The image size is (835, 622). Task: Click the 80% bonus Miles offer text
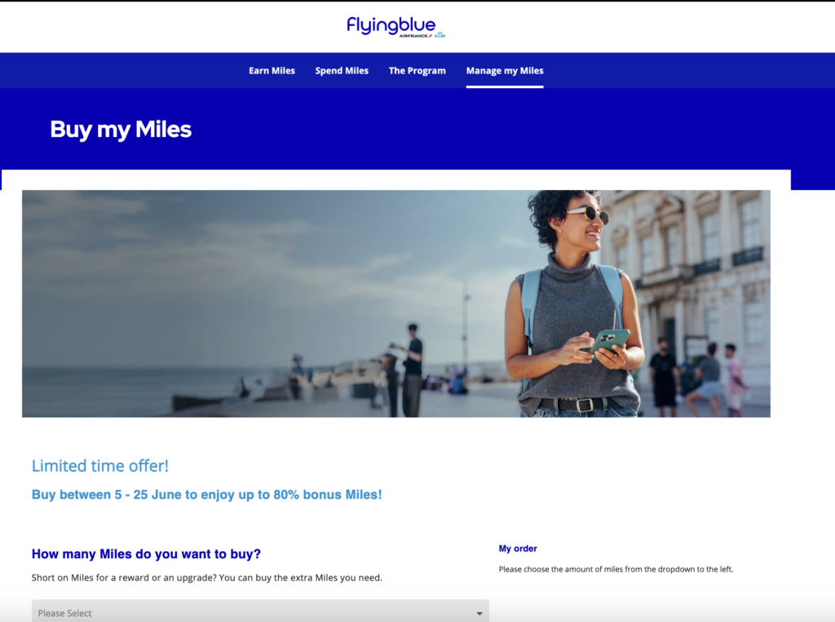[x=206, y=495]
